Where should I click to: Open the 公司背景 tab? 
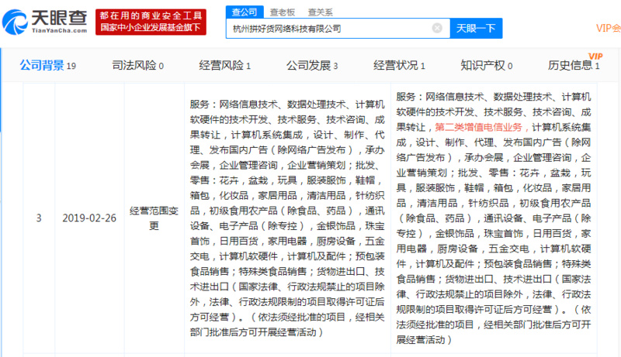[47, 66]
